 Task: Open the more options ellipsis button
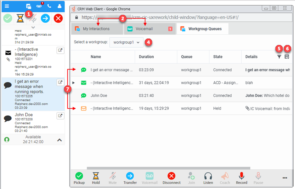coord(285,178)
